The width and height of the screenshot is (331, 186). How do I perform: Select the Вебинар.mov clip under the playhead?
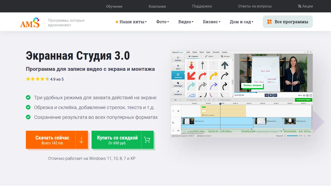(x=217, y=121)
